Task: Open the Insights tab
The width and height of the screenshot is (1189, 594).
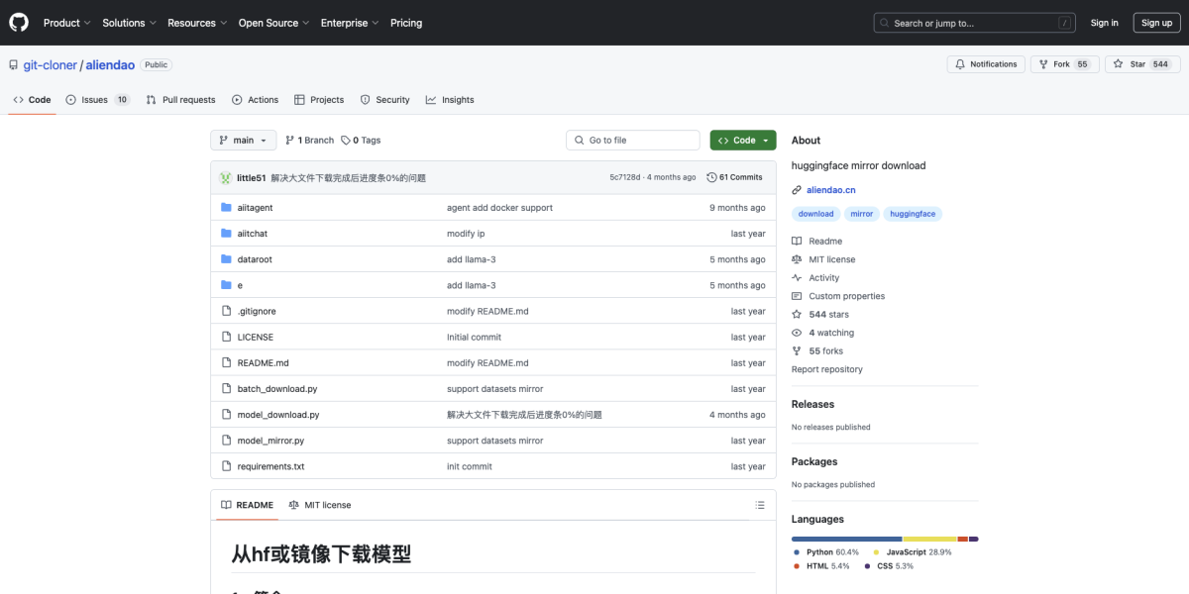Action: [x=449, y=99]
